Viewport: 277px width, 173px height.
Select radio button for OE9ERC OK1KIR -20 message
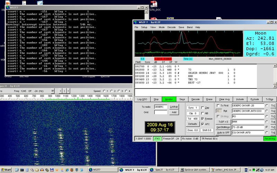(267, 106)
